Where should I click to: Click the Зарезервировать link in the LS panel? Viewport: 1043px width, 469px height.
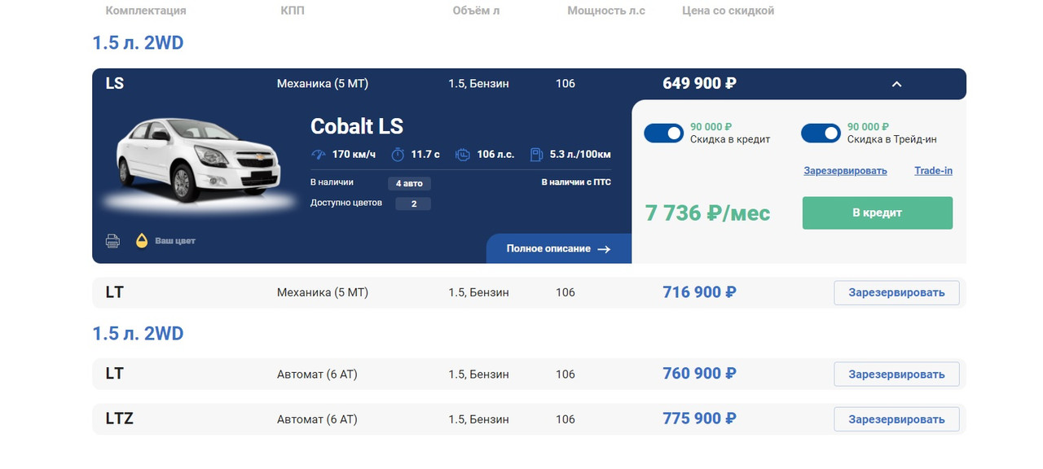pyautogui.click(x=845, y=171)
